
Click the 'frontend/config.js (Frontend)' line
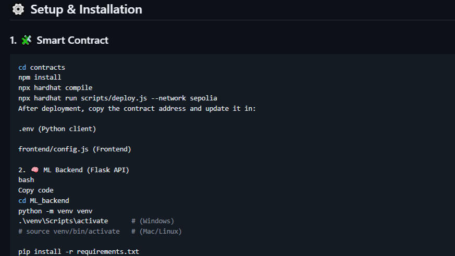75,149
